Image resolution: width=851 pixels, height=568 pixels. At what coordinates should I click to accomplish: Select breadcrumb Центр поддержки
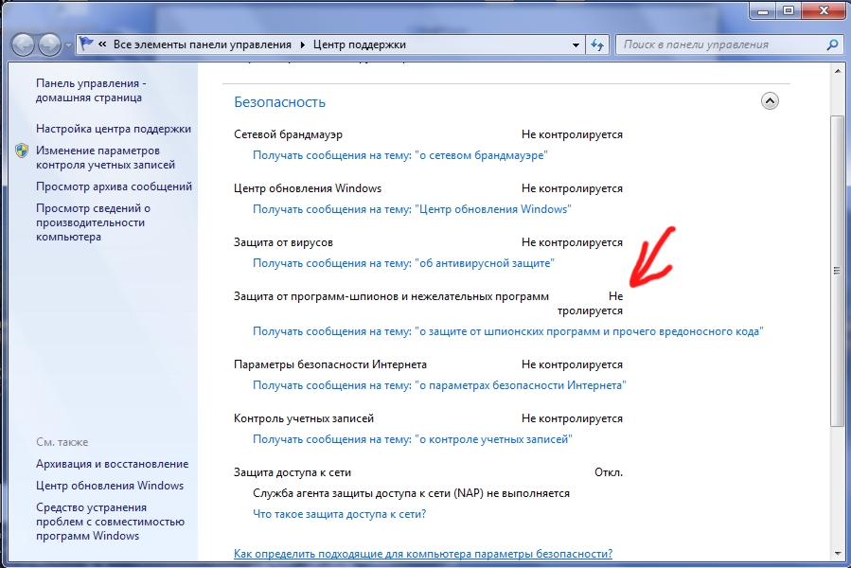coord(360,44)
